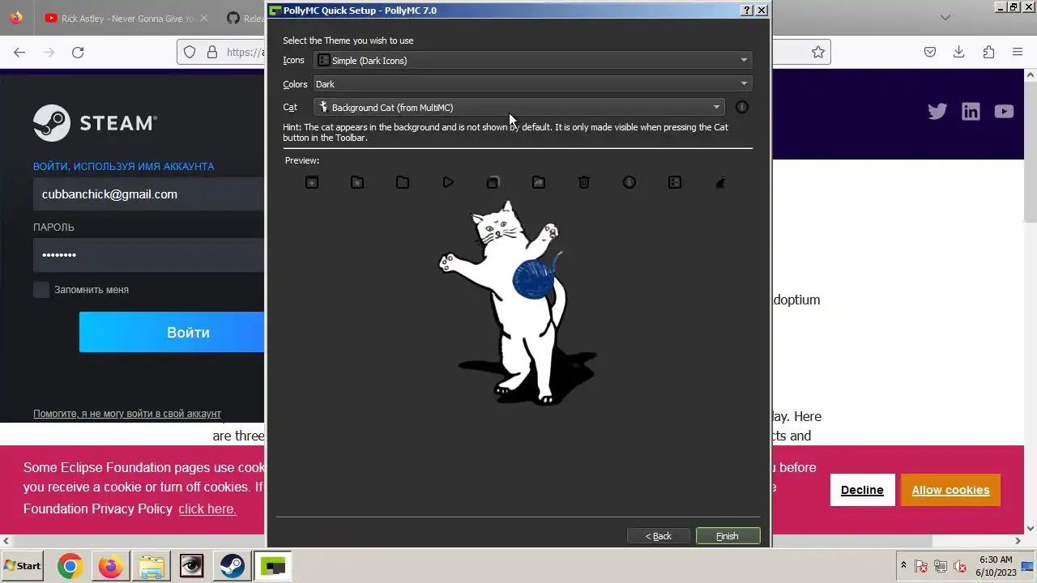Open the Помогите, я не могу войти link
The height and width of the screenshot is (583, 1037).
coord(127,414)
